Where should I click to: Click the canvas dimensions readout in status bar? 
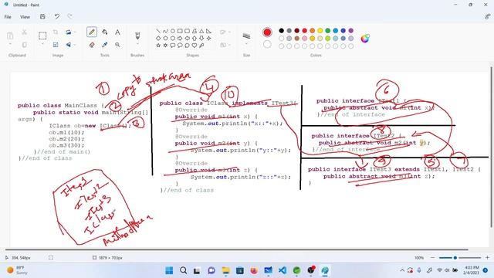tap(107, 257)
